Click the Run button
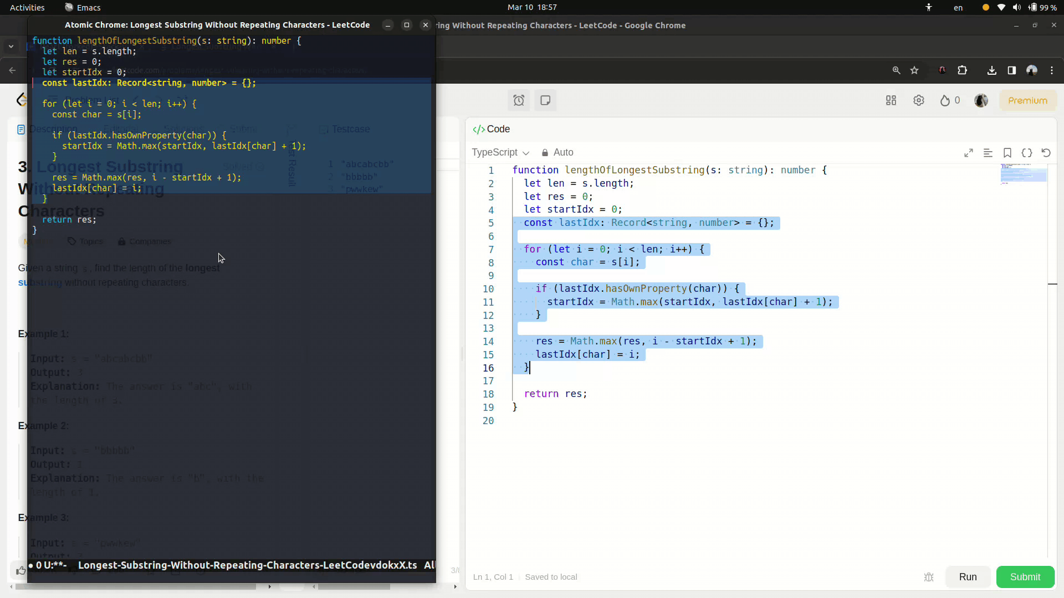The height and width of the screenshot is (598, 1064). tap(968, 577)
